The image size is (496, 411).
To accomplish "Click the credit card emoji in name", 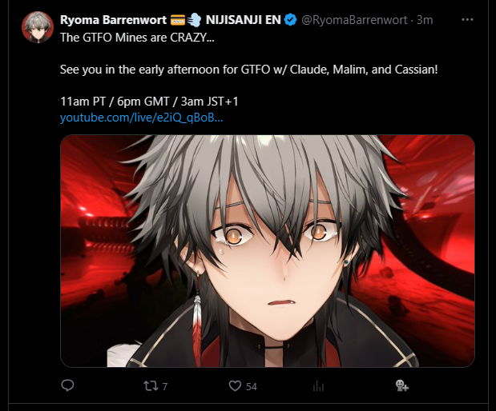I will (x=178, y=20).
